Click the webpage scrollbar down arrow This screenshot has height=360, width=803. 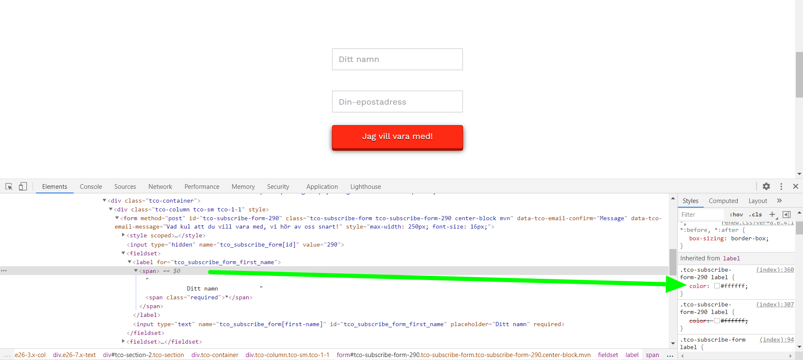[799, 174]
